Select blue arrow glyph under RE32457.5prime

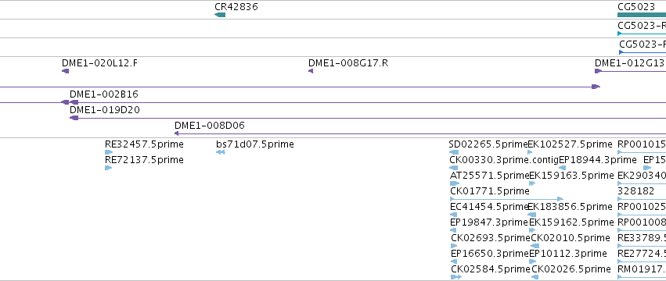point(109,152)
